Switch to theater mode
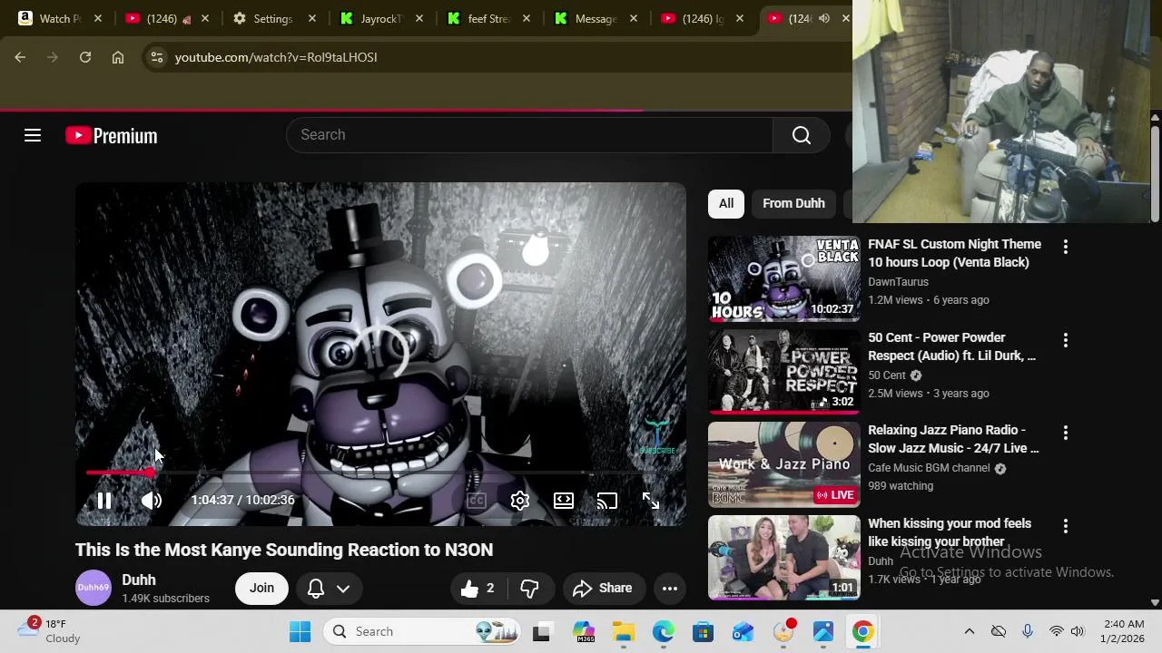This screenshot has height=653, width=1162. 564,501
